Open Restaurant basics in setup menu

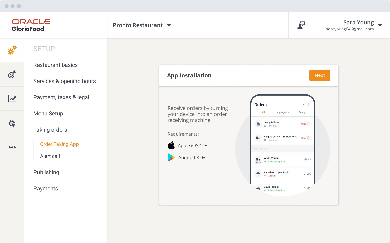(55, 65)
